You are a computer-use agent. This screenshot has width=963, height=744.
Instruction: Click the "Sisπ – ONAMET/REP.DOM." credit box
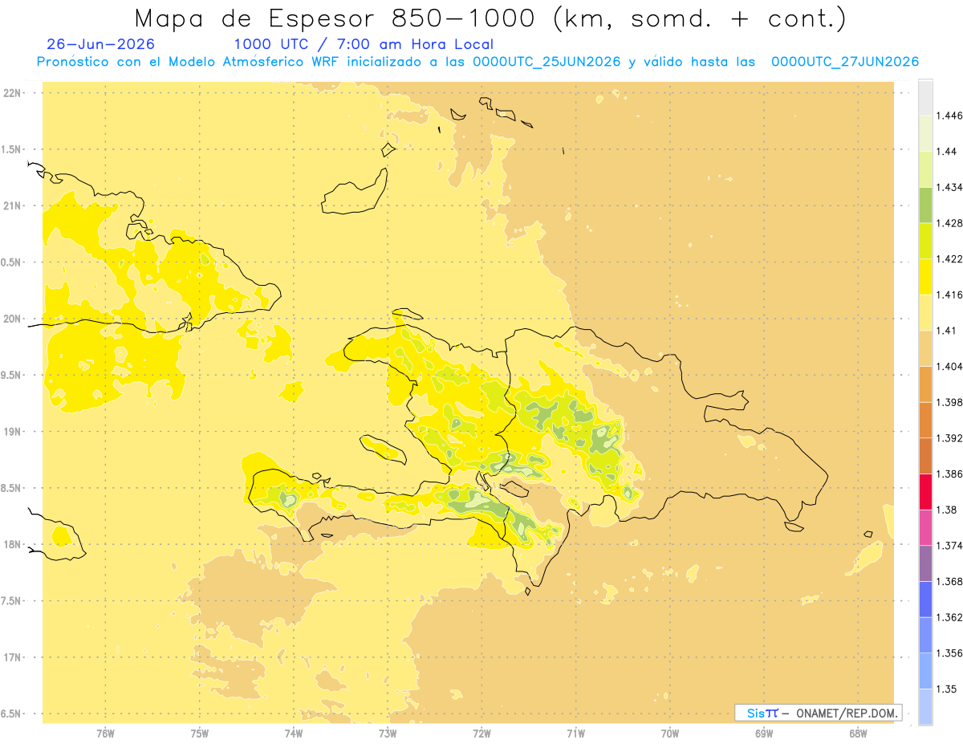point(819,713)
